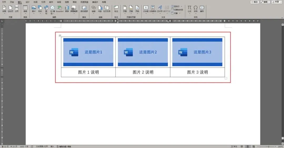Open Quick Parts (文档部件)
Screen dimensions: 284x148
pyautogui.click(x=153, y=9)
